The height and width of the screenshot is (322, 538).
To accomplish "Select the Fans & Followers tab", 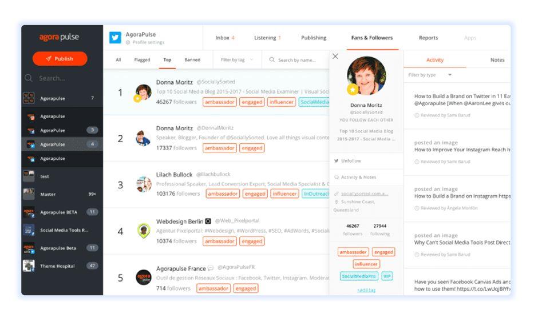I will point(372,38).
